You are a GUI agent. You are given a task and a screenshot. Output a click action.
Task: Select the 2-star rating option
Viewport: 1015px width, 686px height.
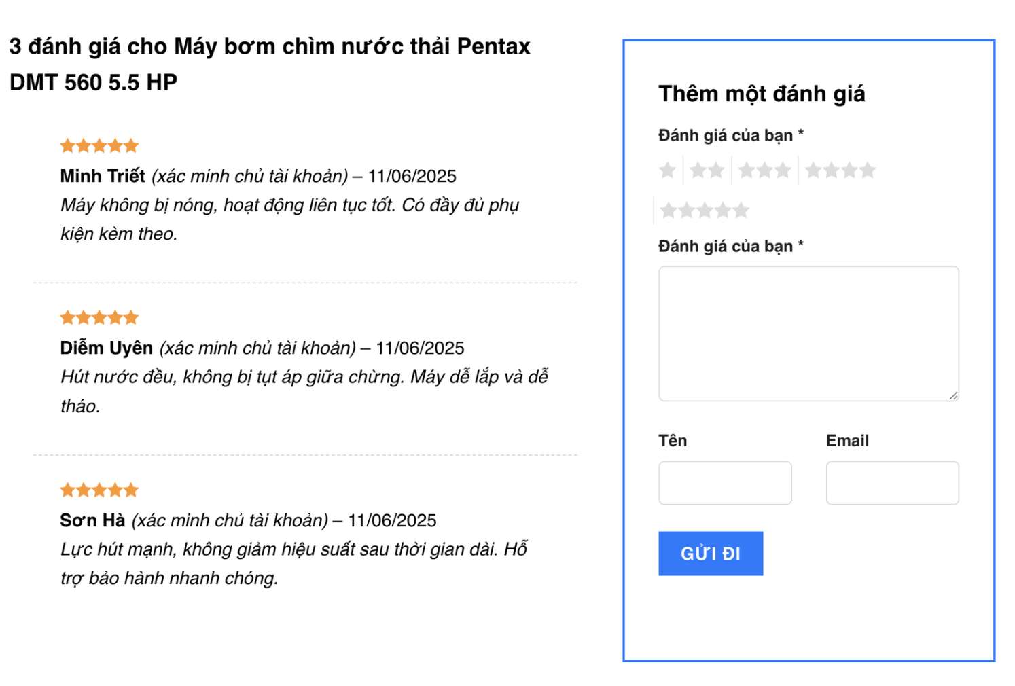coord(707,170)
